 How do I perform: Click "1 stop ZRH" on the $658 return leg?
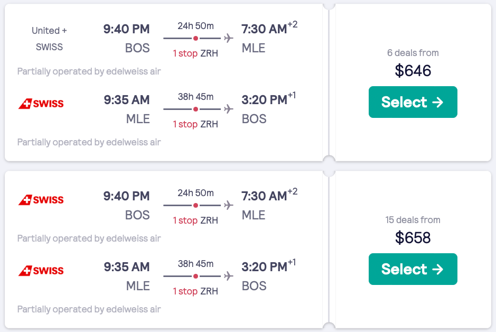pos(195,291)
